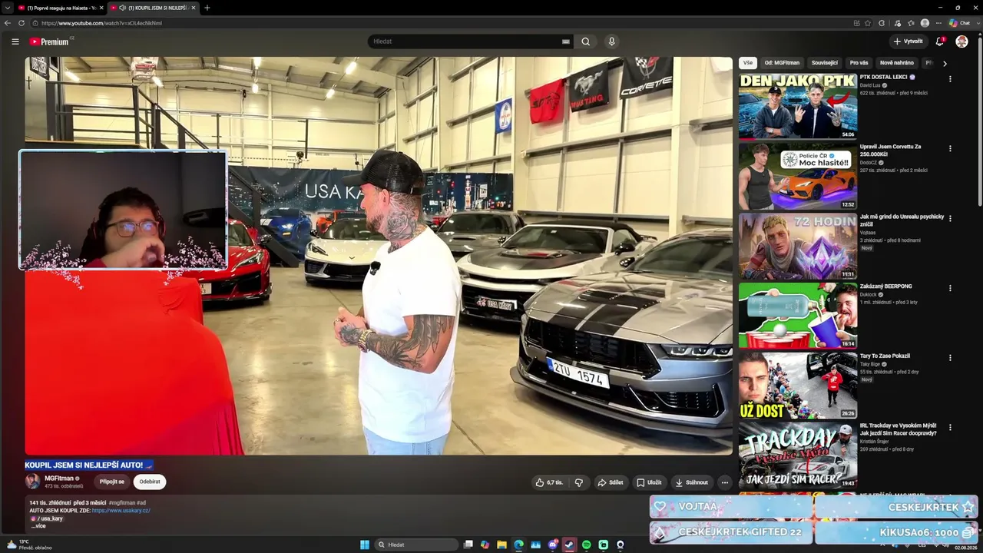The height and width of the screenshot is (553, 983).
Task: Open DEN JAKO PTK video thumbnail
Action: [x=798, y=106]
